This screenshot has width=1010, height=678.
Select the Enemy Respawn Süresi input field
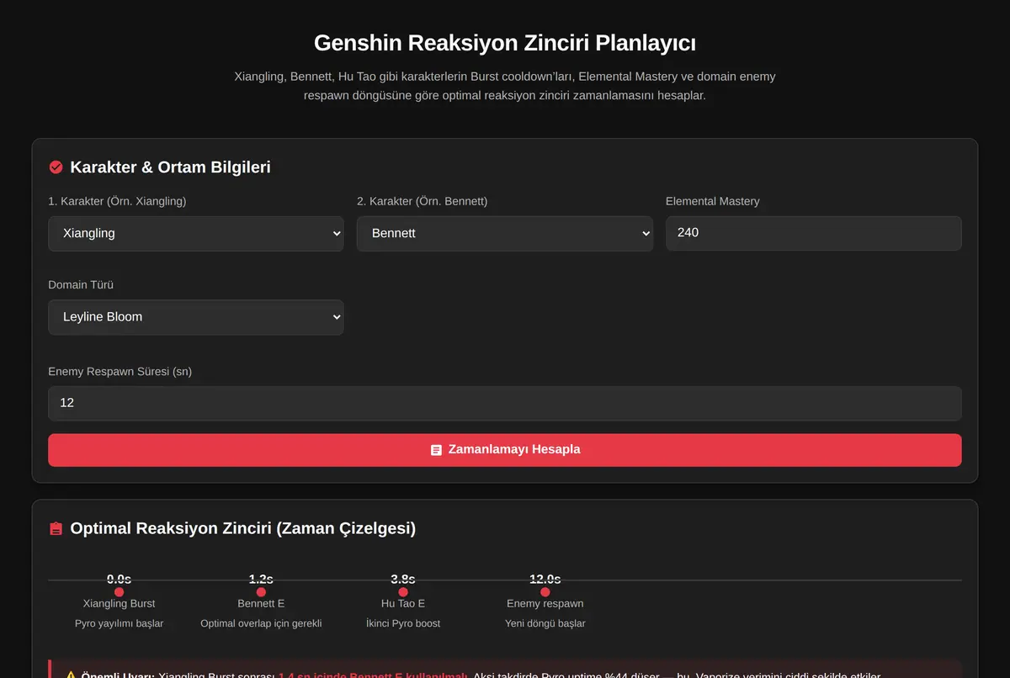pyautogui.click(x=504, y=403)
